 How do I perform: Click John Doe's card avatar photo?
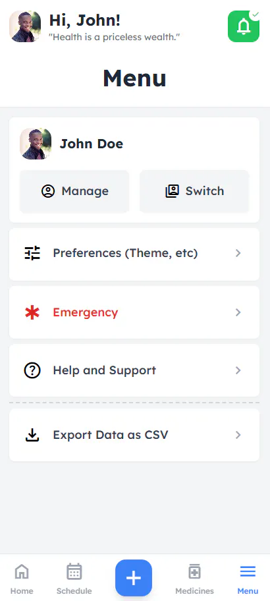click(36, 144)
